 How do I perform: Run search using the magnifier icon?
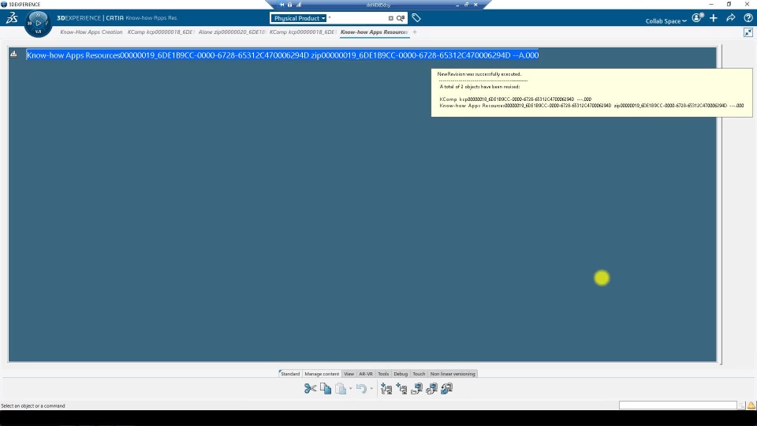point(401,18)
